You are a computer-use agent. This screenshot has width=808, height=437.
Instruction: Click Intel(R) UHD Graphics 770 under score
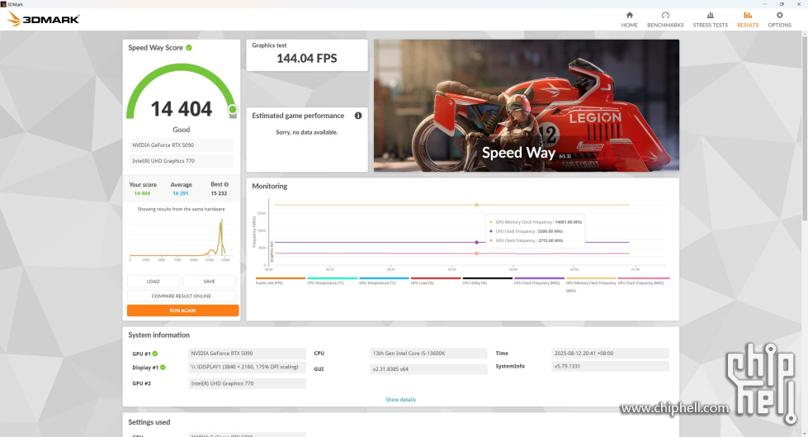[181, 161]
